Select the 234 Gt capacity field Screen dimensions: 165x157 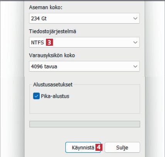coord(84,18)
